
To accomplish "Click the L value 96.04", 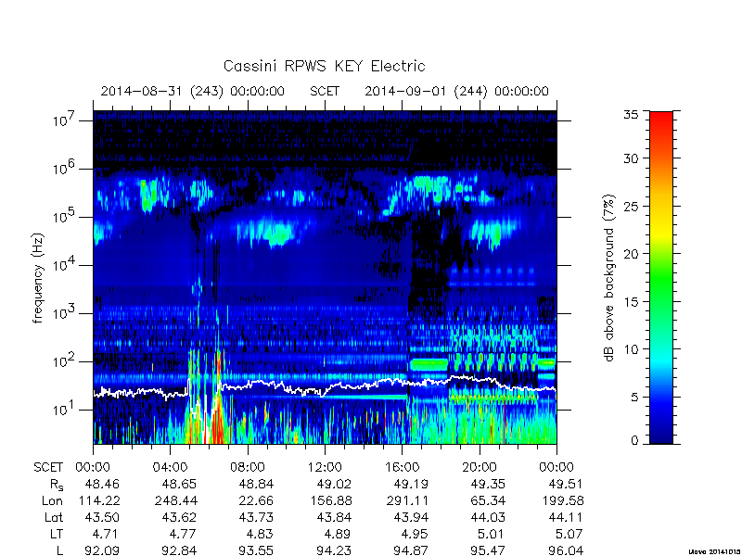I will (564, 550).
